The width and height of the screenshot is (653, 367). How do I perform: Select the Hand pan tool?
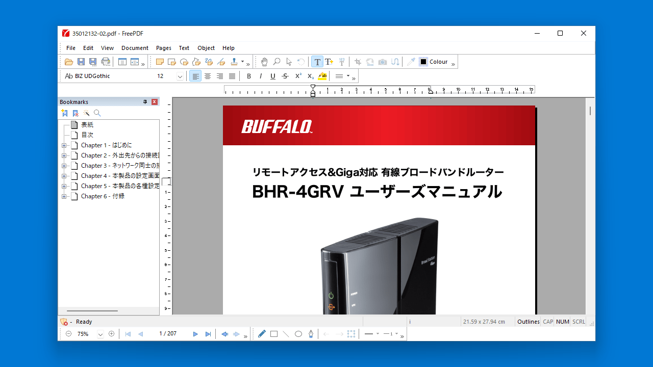(x=264, y=62)
